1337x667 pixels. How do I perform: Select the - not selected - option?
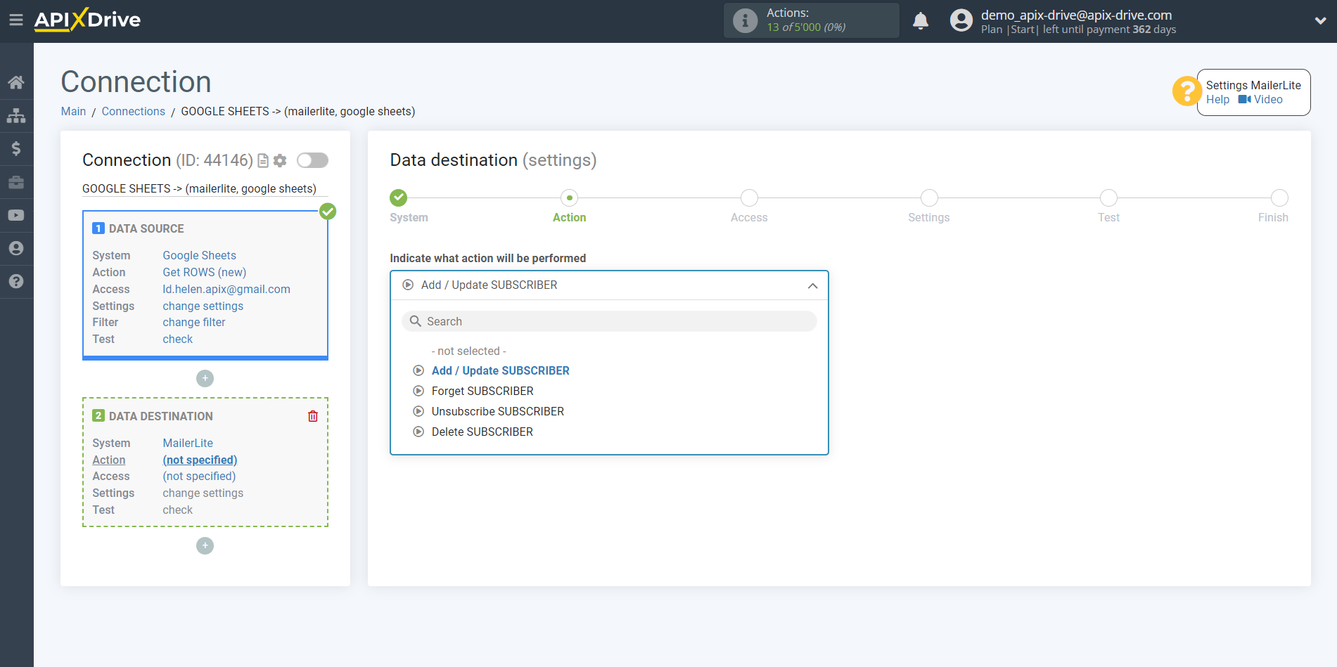[x=468, y=351]
